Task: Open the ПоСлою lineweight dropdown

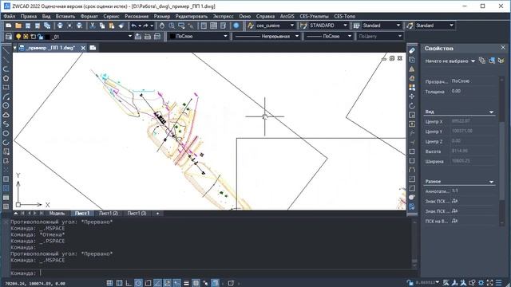Action: click(350, 36)
